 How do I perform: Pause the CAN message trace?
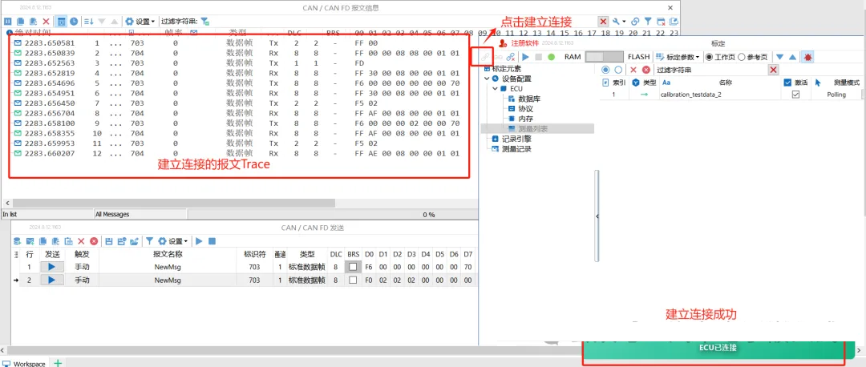click(8, 21)
